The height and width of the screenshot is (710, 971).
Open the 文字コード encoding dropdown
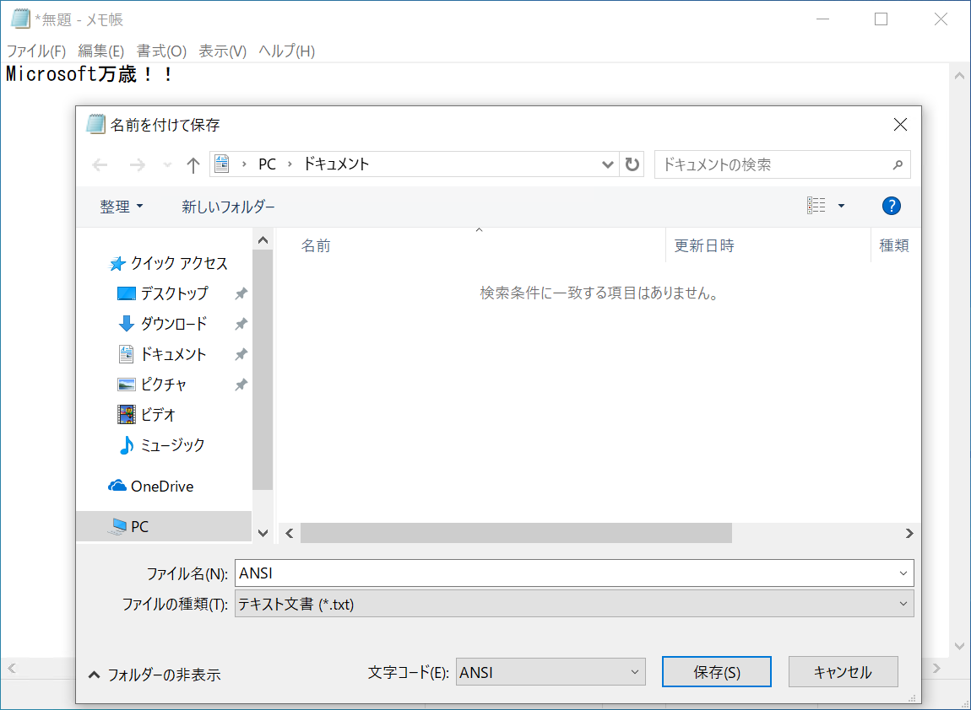click(551, 672)
